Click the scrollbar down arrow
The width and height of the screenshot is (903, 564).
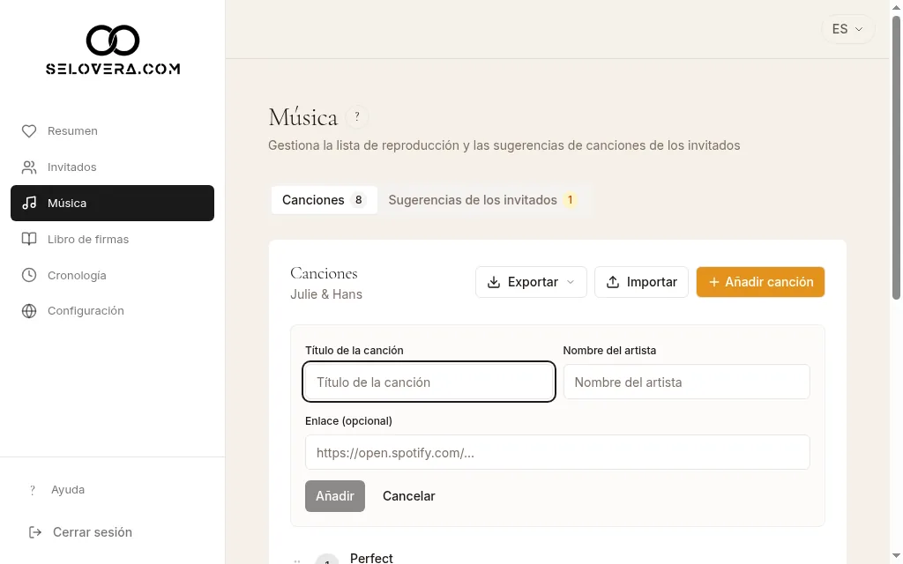[x=896, y=556]
